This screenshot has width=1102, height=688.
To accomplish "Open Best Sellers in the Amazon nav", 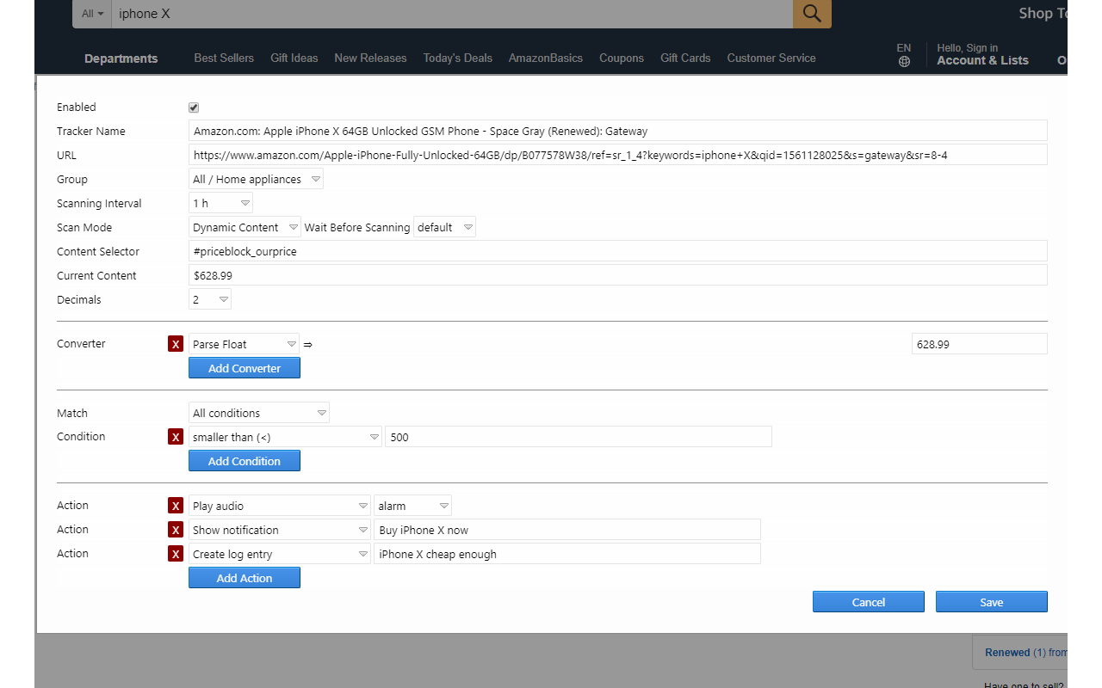I will [224, 58].
